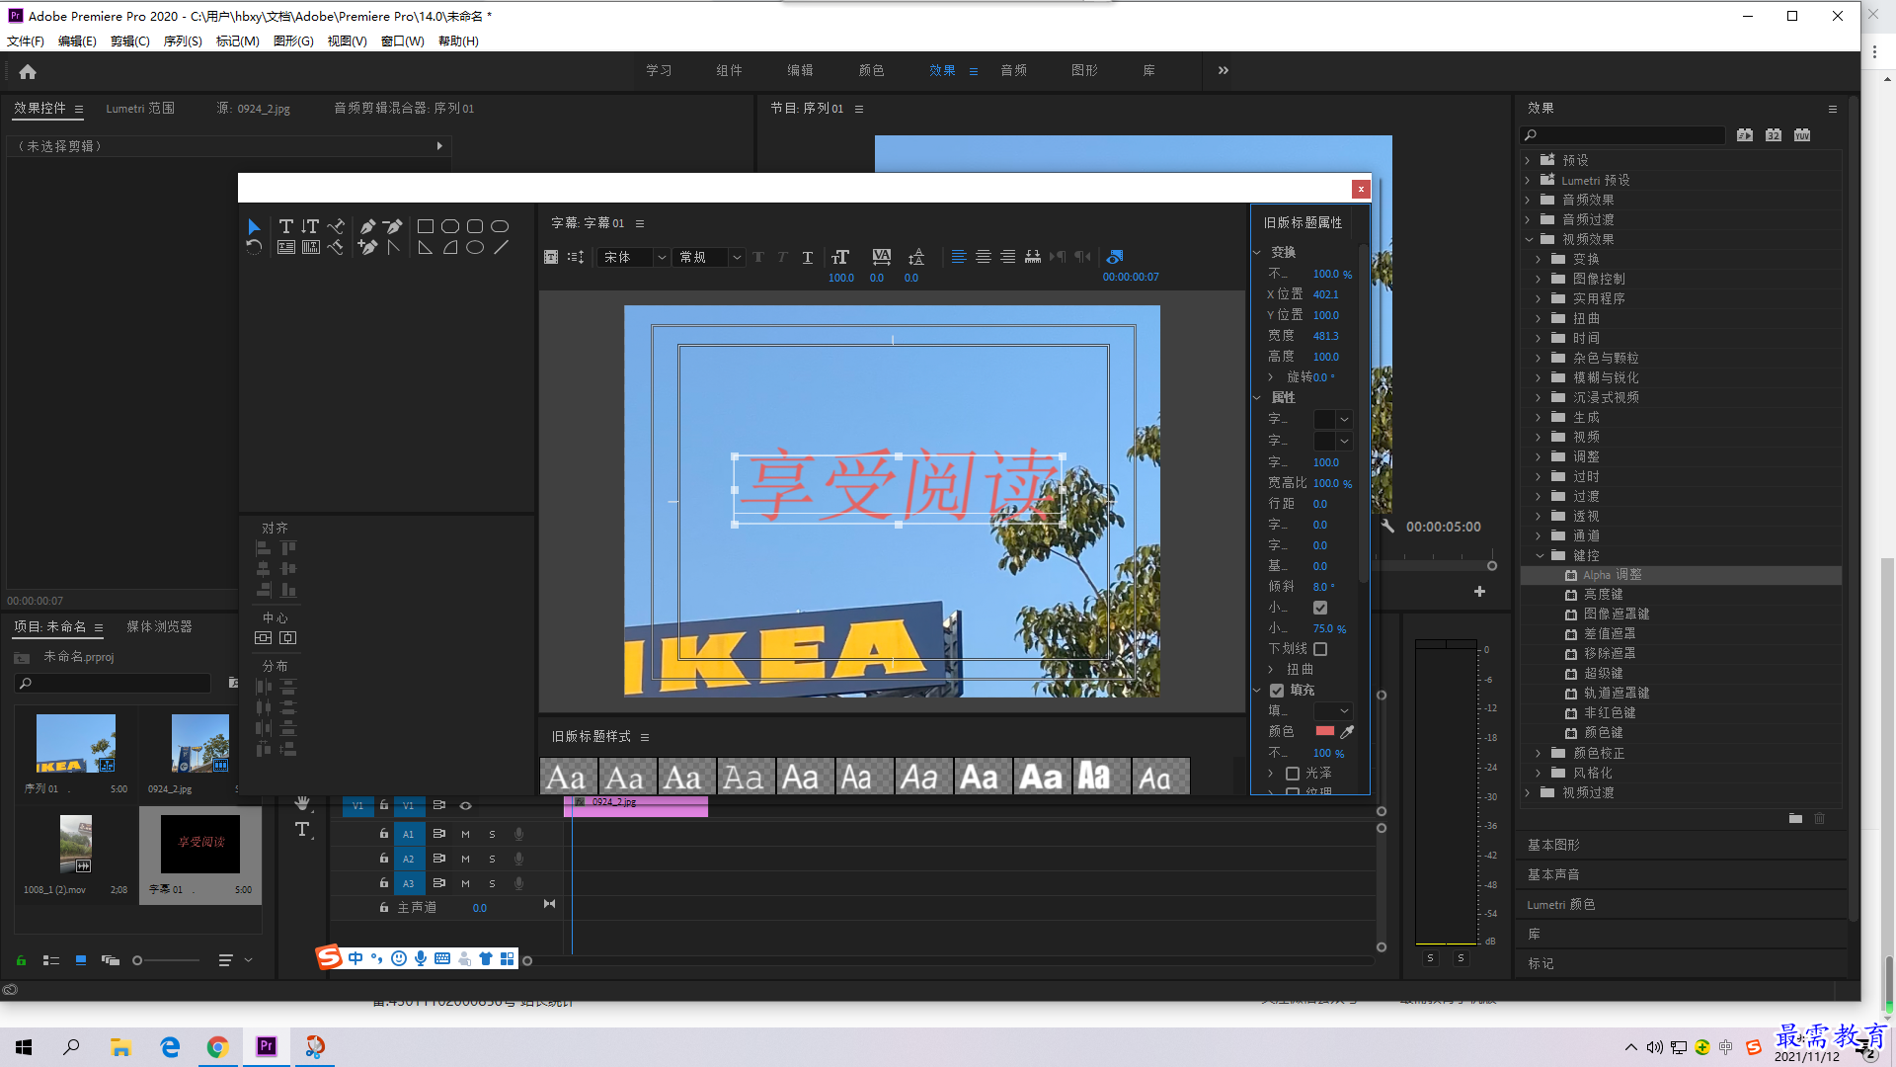Click the Roll/Crawl options icon
1896x1067 pixels.
(x=551, y=257)
